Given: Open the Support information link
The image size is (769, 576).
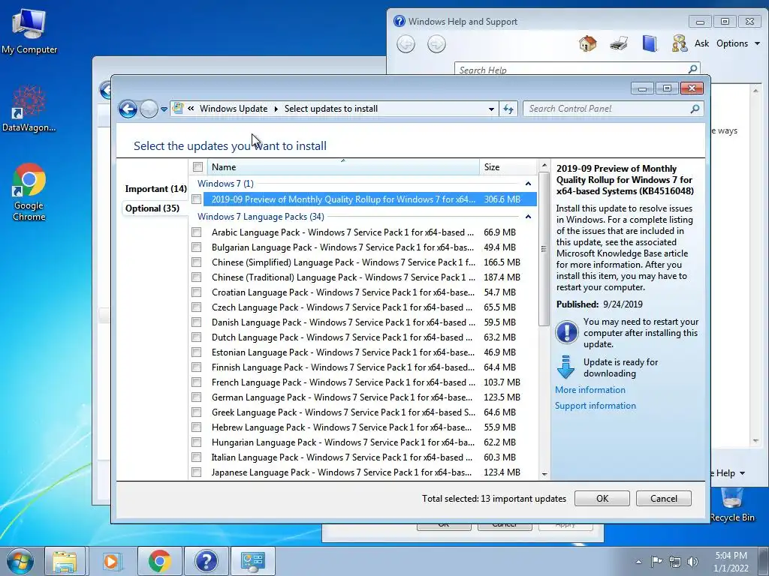Looking at the screenshot, I should [x=596, y=406].
